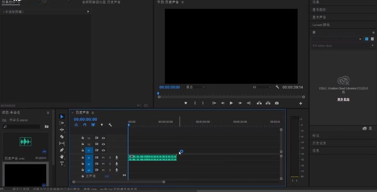
Task: Switch Libraries to grid view
Action: pos(367,39)
